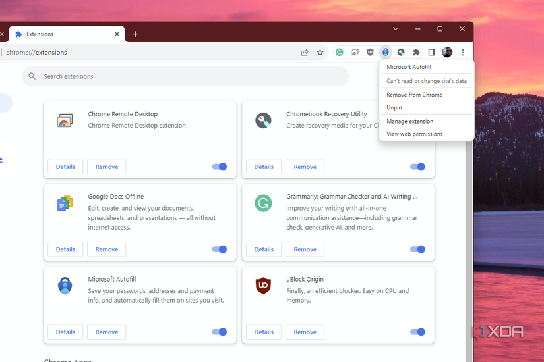Bookmark this page with the star icon
This screenshot has width=544, height=362.
(320, 52)
